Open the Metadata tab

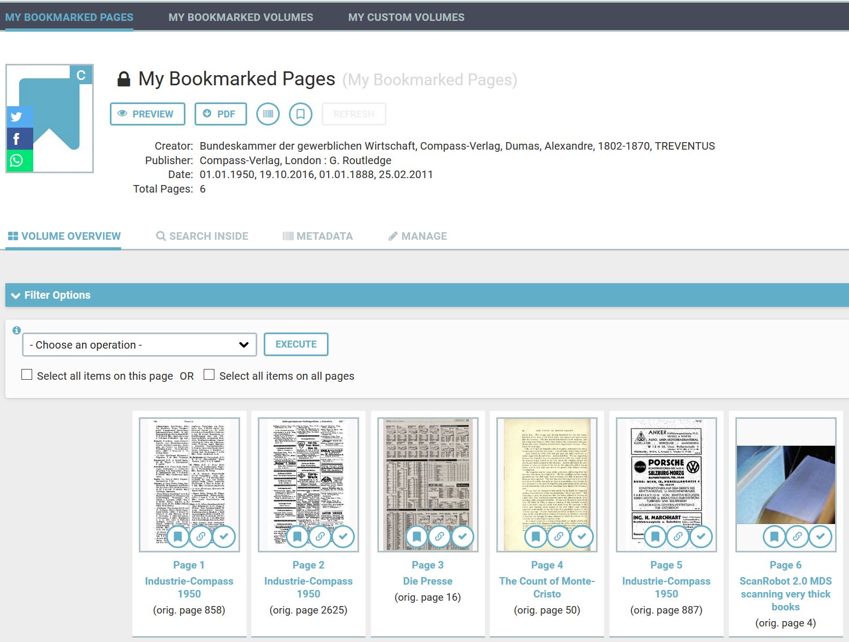[318, 237]
